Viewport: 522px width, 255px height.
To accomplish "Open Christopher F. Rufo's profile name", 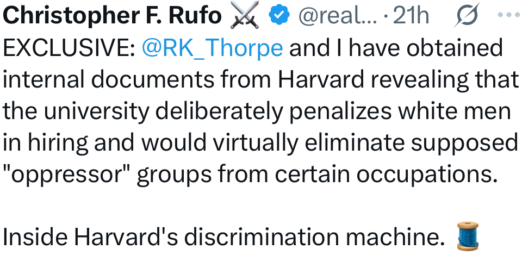I will (113, 16).
